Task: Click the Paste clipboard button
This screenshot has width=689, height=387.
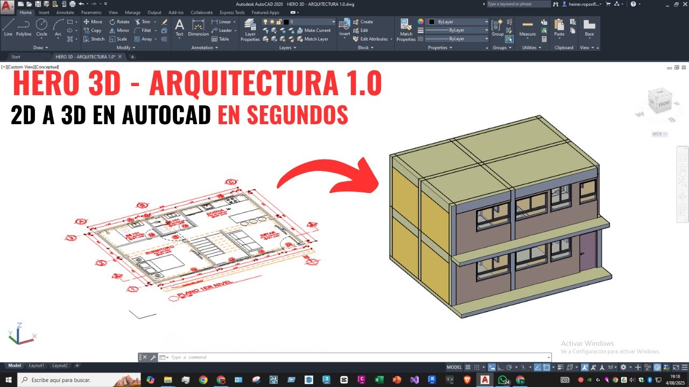Action: (x=559, y=28)
